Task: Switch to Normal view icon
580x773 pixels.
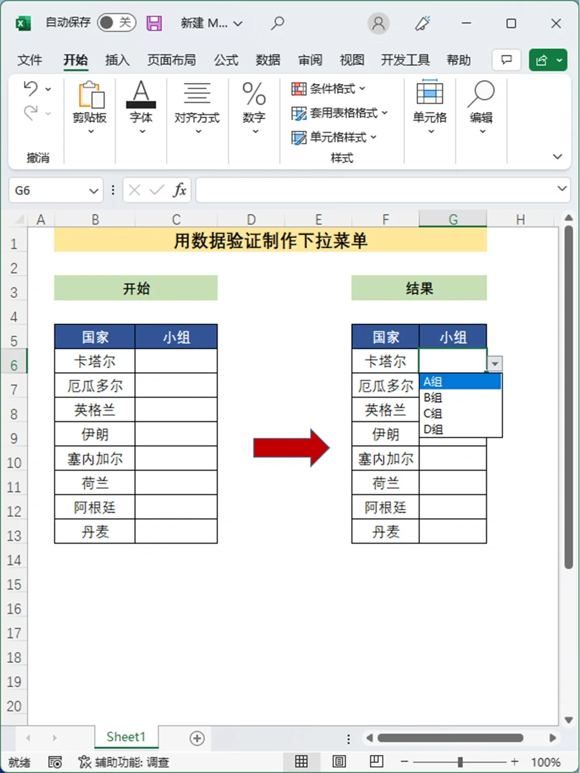Action: 301,761
